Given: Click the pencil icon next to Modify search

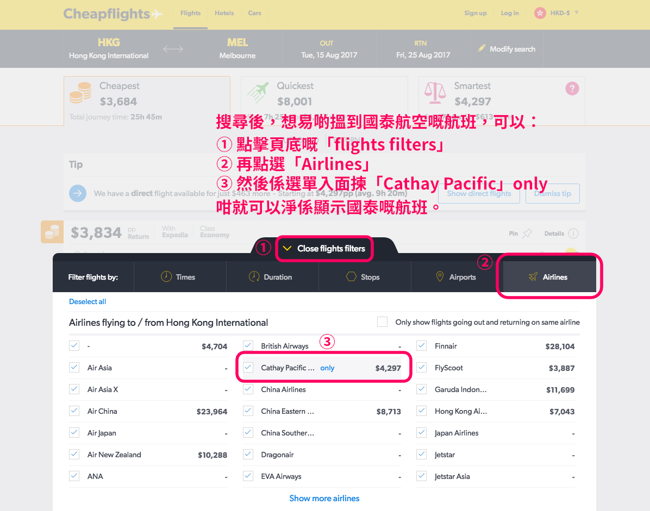Looking at the screenshot, I should point(482,48).
